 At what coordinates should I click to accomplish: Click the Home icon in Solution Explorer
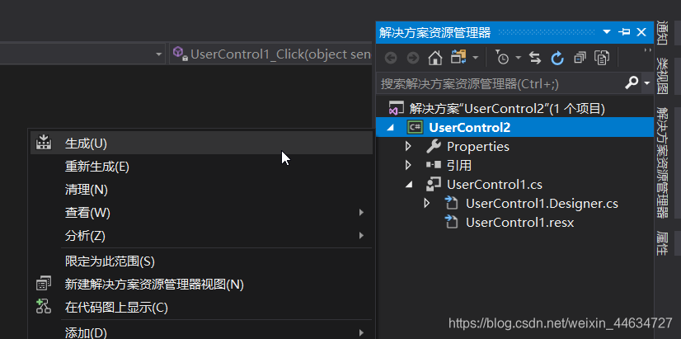pos(434,58)
